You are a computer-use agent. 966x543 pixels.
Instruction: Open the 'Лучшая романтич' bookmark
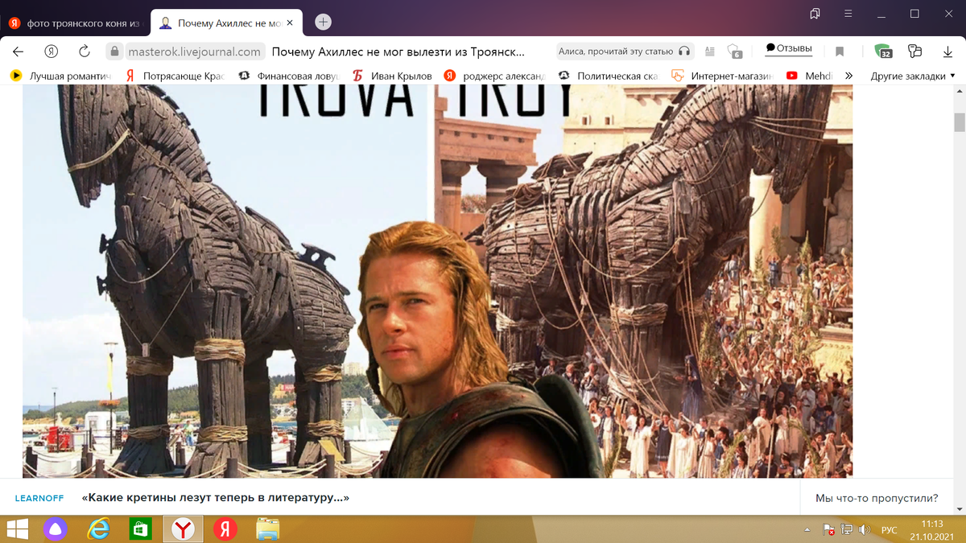pyautogui.click(x=60, y=76)
